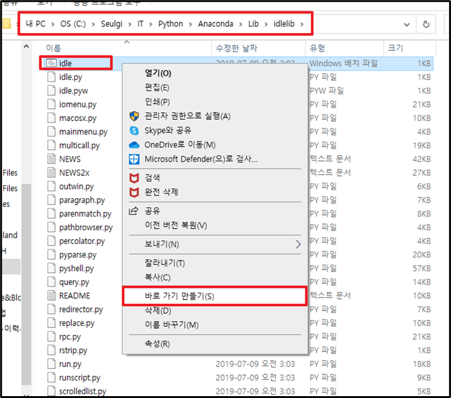Go to Seulgi folder in address path
This screenshot has height=398, width=451.
112,24
